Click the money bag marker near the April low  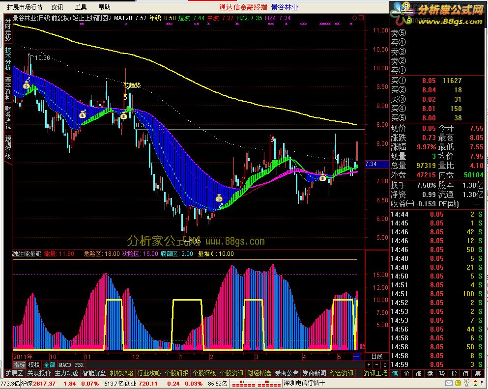point(323,178)
